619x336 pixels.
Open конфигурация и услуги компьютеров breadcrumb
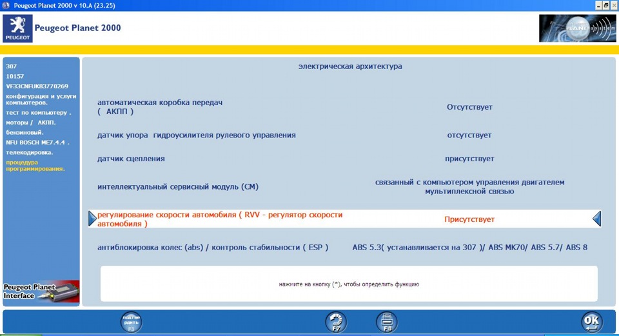coord(41,99)
